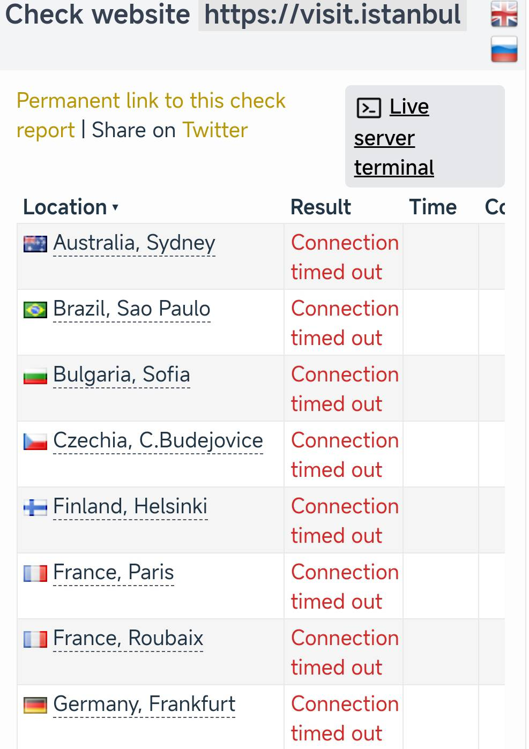Click the Brazil flag icon
The image size is (529, 749).
(x=35, y=310)
